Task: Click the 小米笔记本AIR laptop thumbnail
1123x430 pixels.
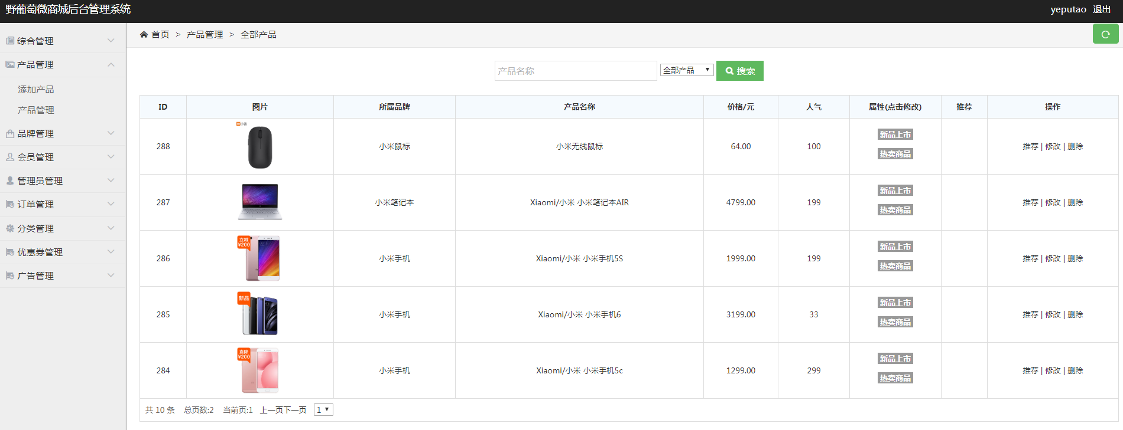Action: pos(260,202)
